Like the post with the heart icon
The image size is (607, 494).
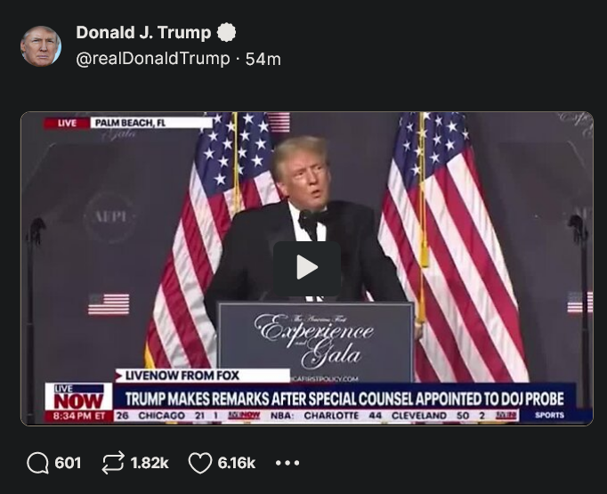(200, 463)
